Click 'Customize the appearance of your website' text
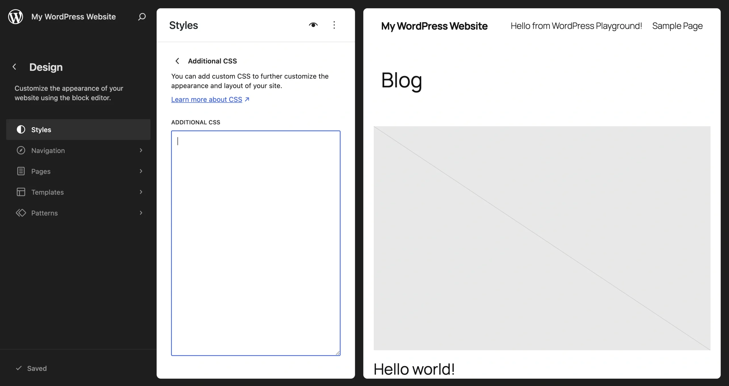 [x=69, y=93]
